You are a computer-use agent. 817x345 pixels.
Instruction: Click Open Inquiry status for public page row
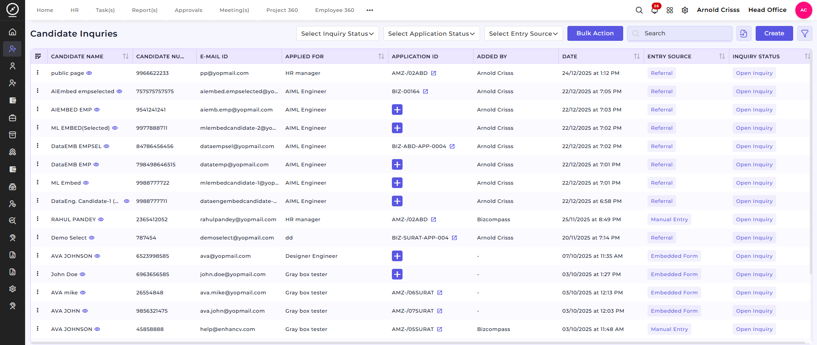pyautogui.click(x=754, y=73)
